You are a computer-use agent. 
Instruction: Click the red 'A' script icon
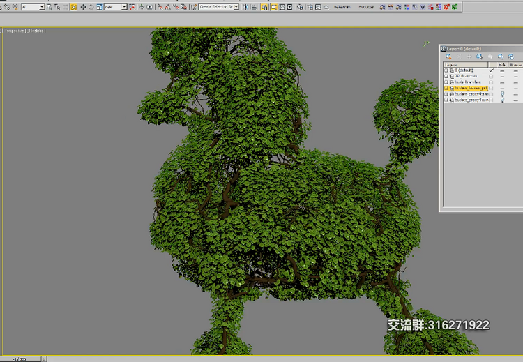point(446,7)
